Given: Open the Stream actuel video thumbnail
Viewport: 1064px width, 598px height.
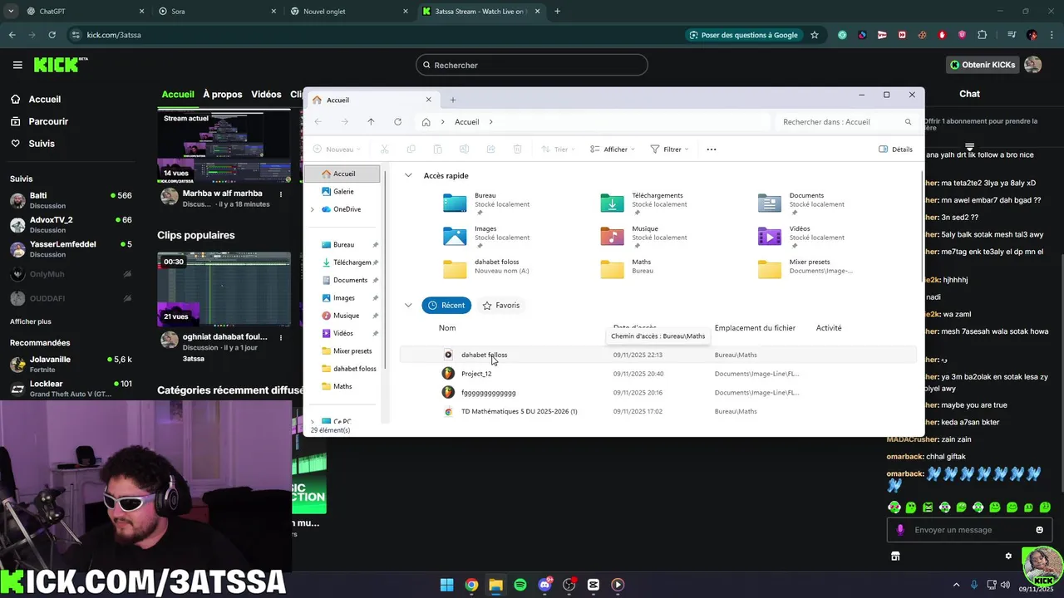Looking at the screenshot, I should (224, 147).
